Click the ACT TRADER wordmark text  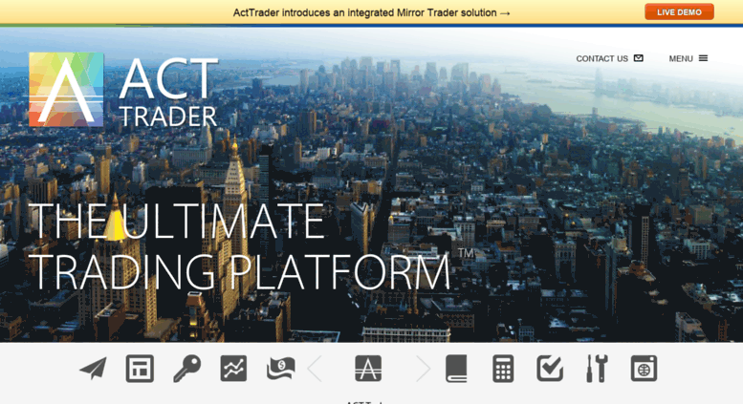pyautogui.click(x=168, y=93)
